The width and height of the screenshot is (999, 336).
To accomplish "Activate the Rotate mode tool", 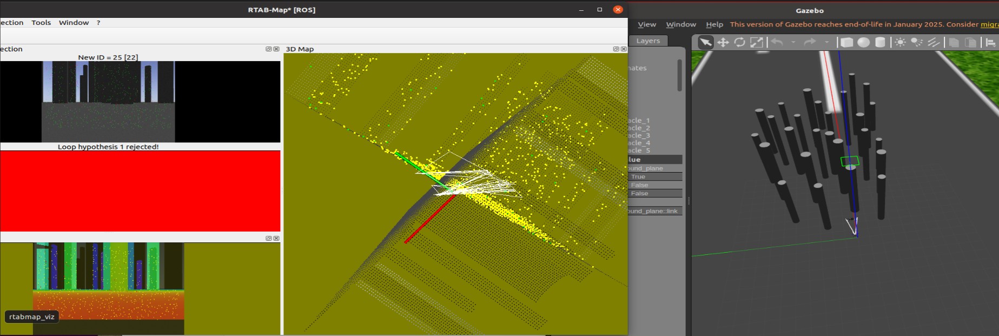I will click(739, 42).
